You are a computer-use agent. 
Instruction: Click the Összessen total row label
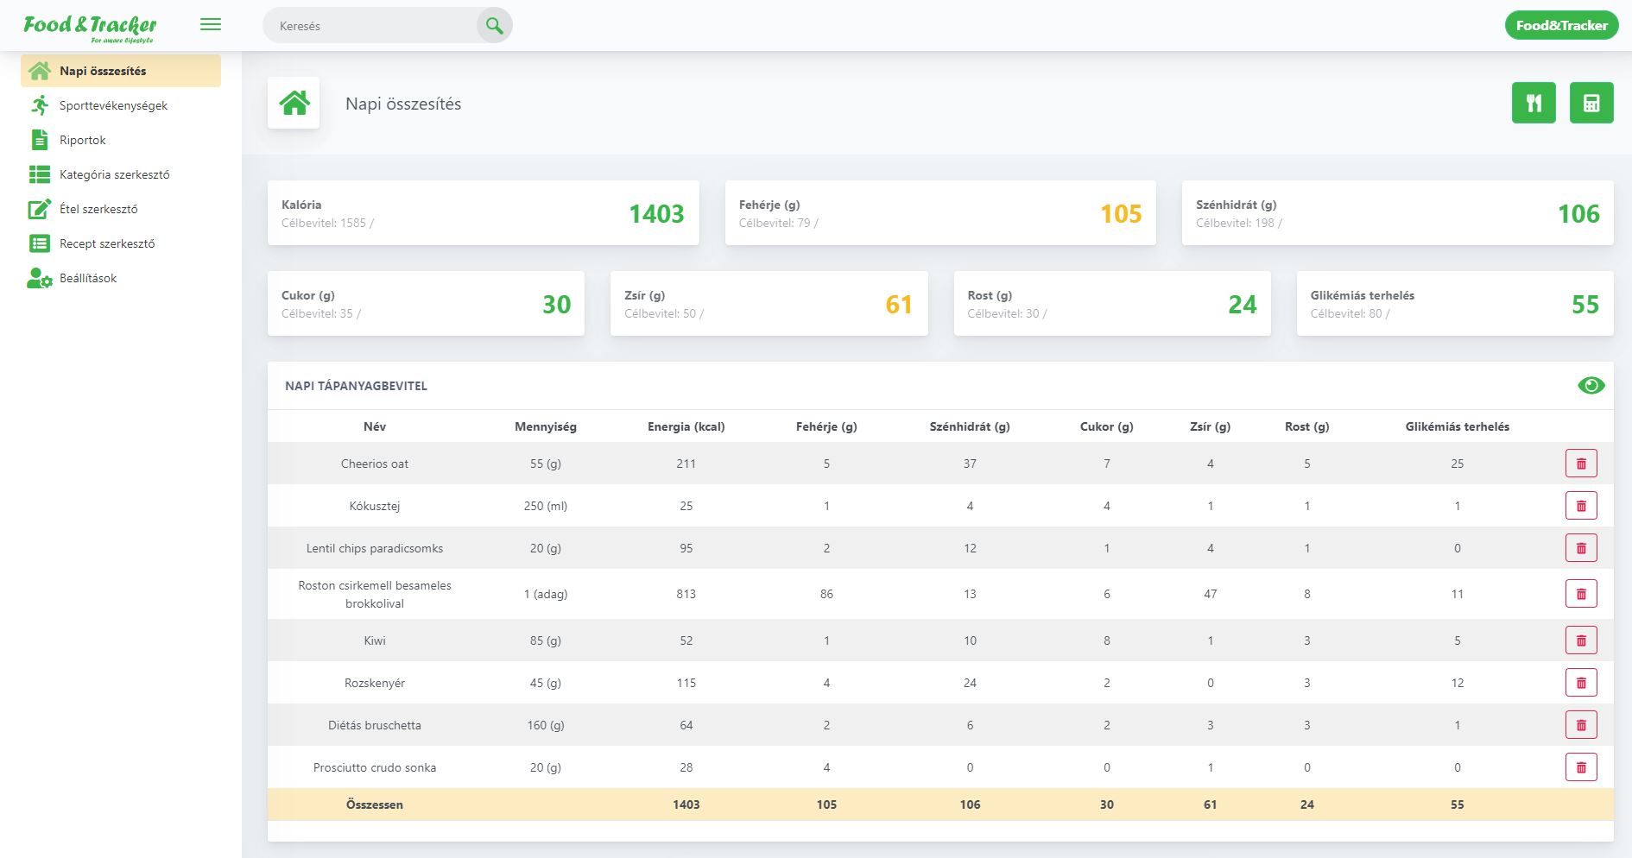[x=375, y=804]
